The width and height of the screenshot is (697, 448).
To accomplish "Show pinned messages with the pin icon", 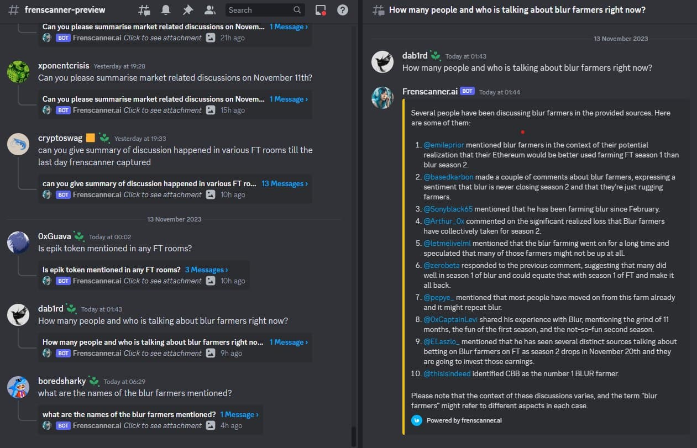I will pyautogui.click(x=187, y=10).
